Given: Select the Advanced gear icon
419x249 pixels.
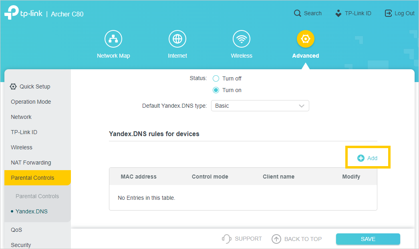Looking at the screenshot, I should pos(306,39).
